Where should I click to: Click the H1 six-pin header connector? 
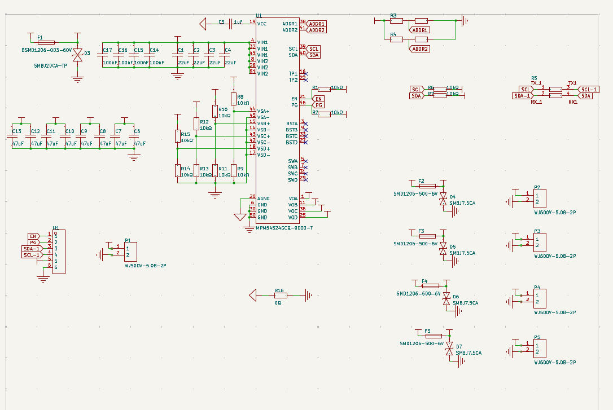tap(59, 252)
